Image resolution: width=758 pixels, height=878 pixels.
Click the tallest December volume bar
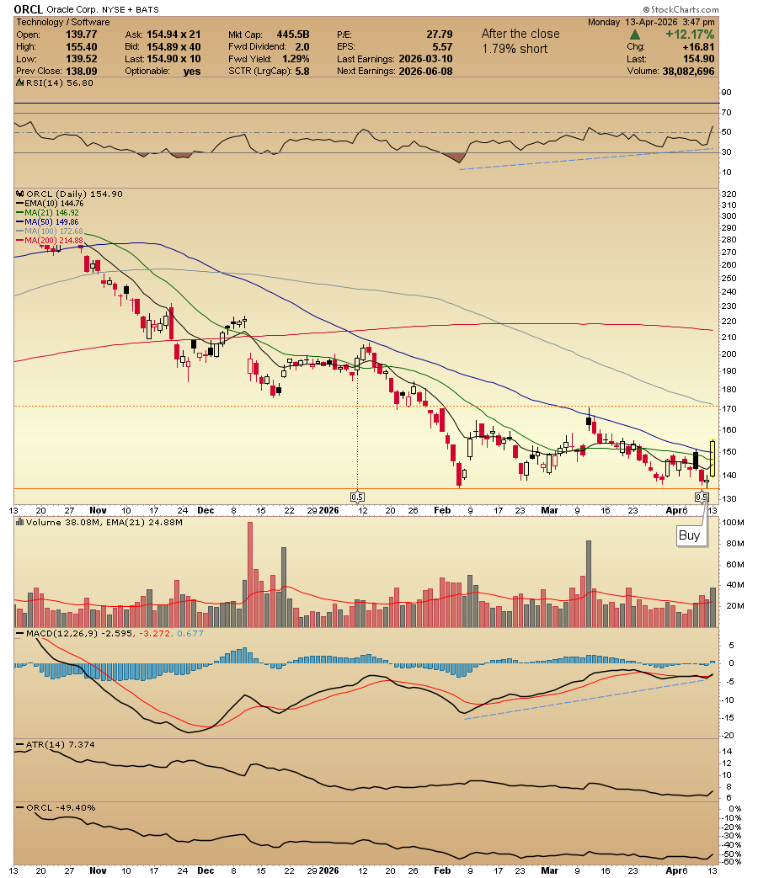click(250, 574)
